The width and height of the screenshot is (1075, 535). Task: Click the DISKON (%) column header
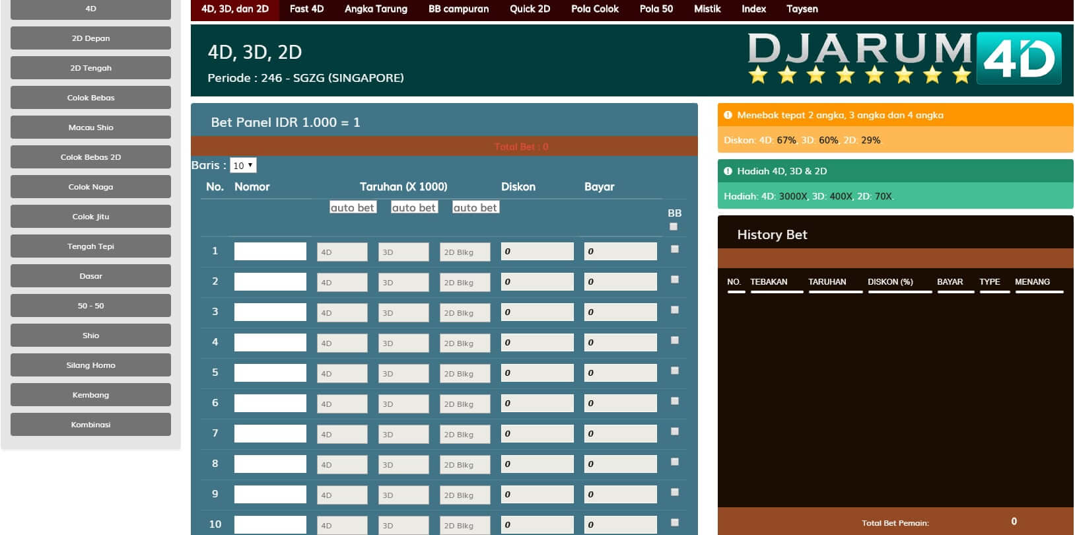coord(890,281)
